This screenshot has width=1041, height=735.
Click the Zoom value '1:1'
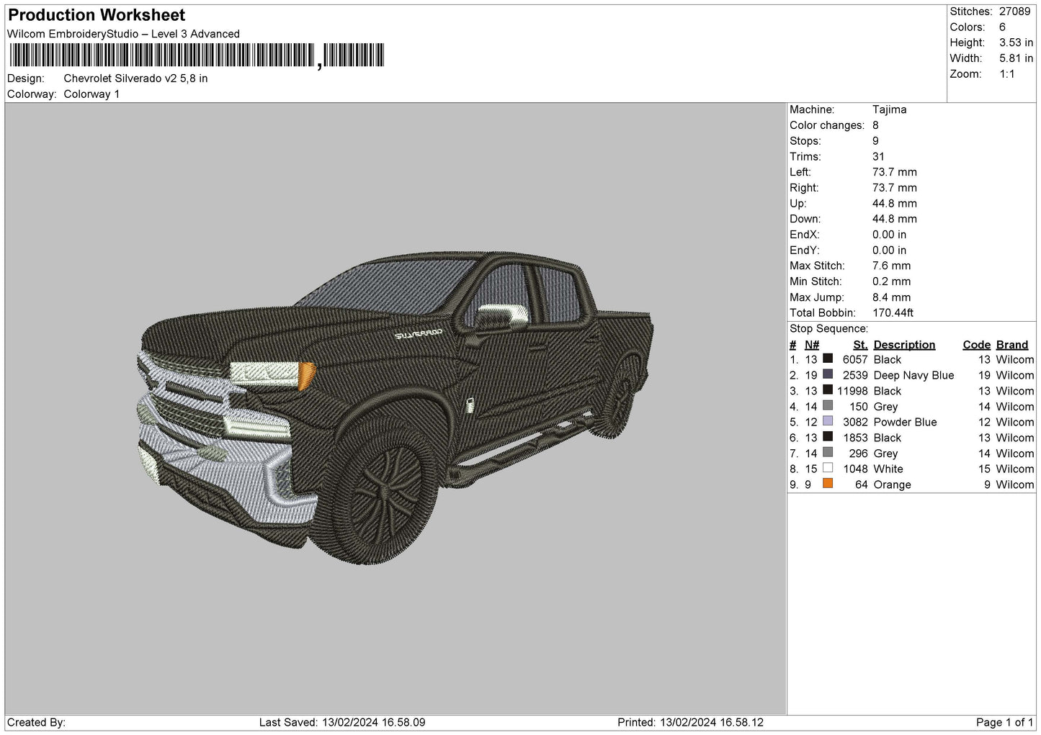(1006, 74)
